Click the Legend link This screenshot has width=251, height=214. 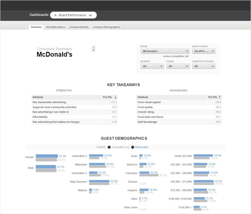(x=101, y=147)
